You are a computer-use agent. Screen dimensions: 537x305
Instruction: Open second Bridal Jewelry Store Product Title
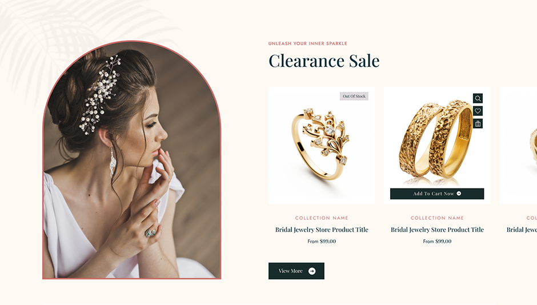click(437, 230)
